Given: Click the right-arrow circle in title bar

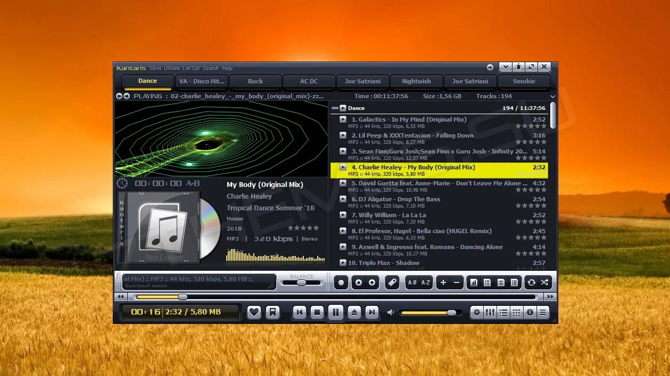Looking at the screenshot, I should pyautogui.click(x=490, y=67).
